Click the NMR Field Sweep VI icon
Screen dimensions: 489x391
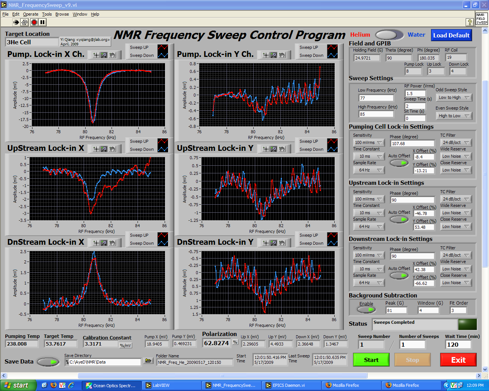point(481,19)
